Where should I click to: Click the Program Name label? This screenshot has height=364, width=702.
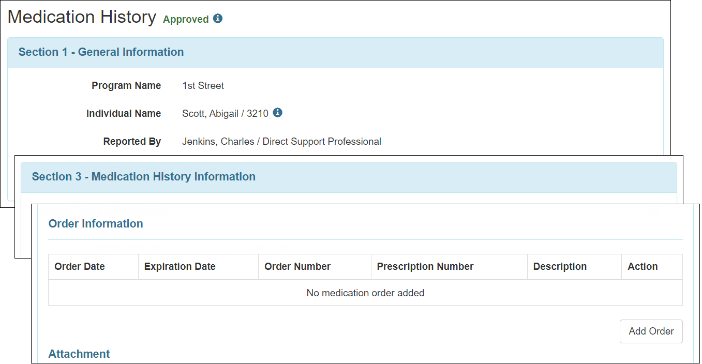(126, 86)
